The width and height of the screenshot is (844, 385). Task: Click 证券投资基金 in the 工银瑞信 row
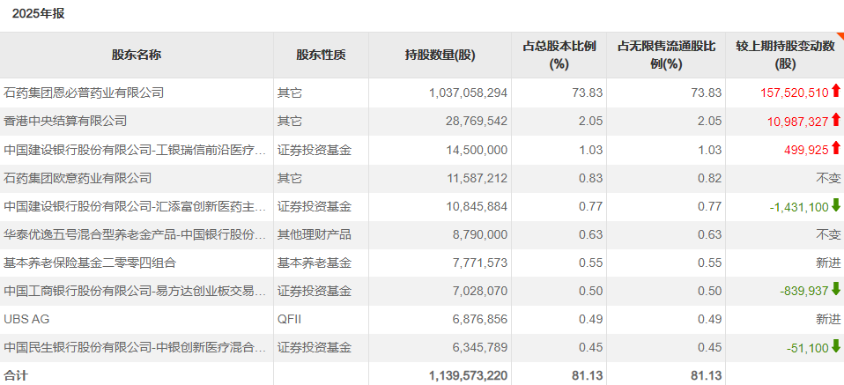pyautogui.click(x=315, y=150)
